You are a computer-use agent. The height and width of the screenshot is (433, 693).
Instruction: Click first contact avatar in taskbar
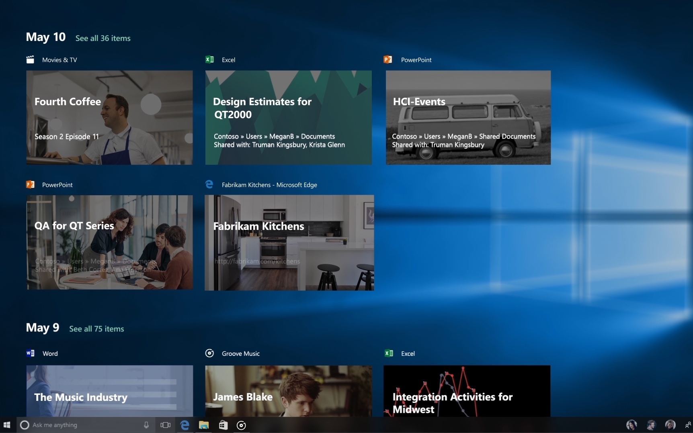coord(631,425)
